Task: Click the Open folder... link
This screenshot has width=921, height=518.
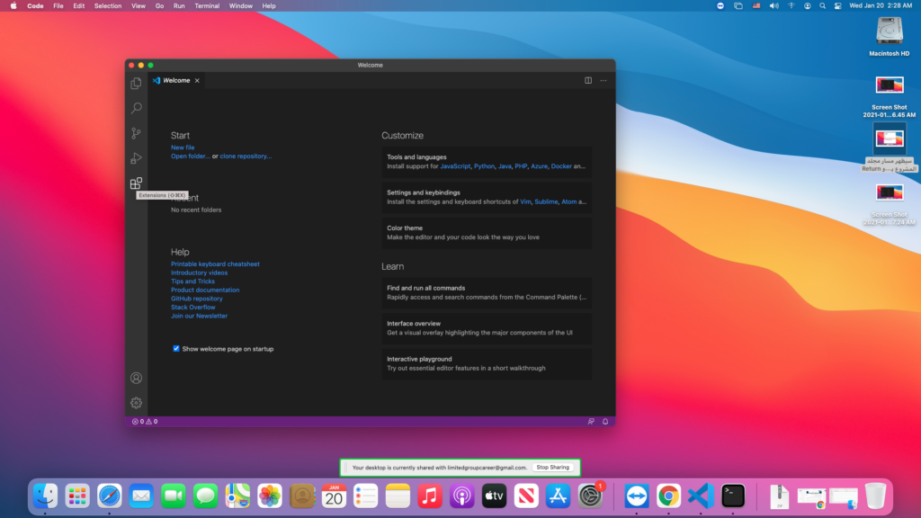Action: click(191, 156)
